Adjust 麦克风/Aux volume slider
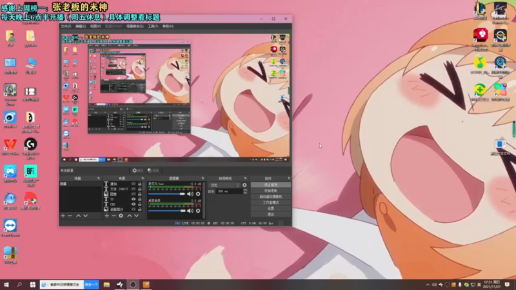Viewport: 516px width, 290px height. pos(167,194)
